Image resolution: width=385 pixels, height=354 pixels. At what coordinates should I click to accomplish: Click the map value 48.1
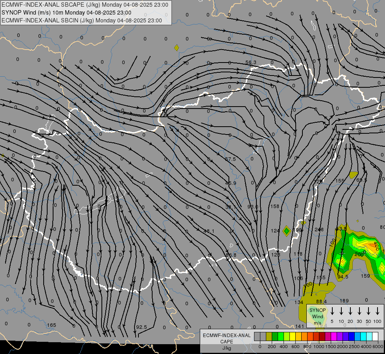click(209, 231)
